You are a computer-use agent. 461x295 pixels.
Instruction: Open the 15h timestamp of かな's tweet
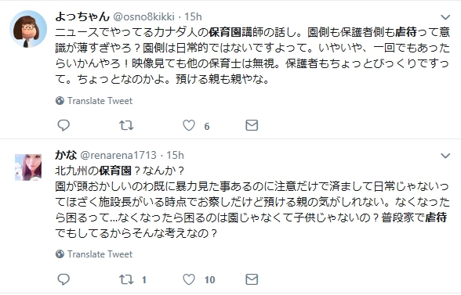[176, 155]
